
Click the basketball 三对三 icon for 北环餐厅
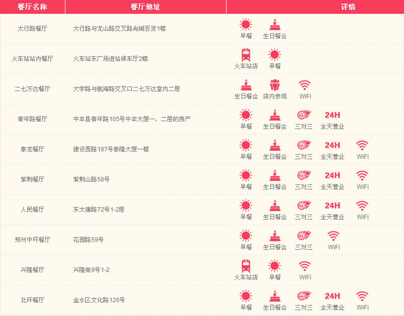click(303, 296)
